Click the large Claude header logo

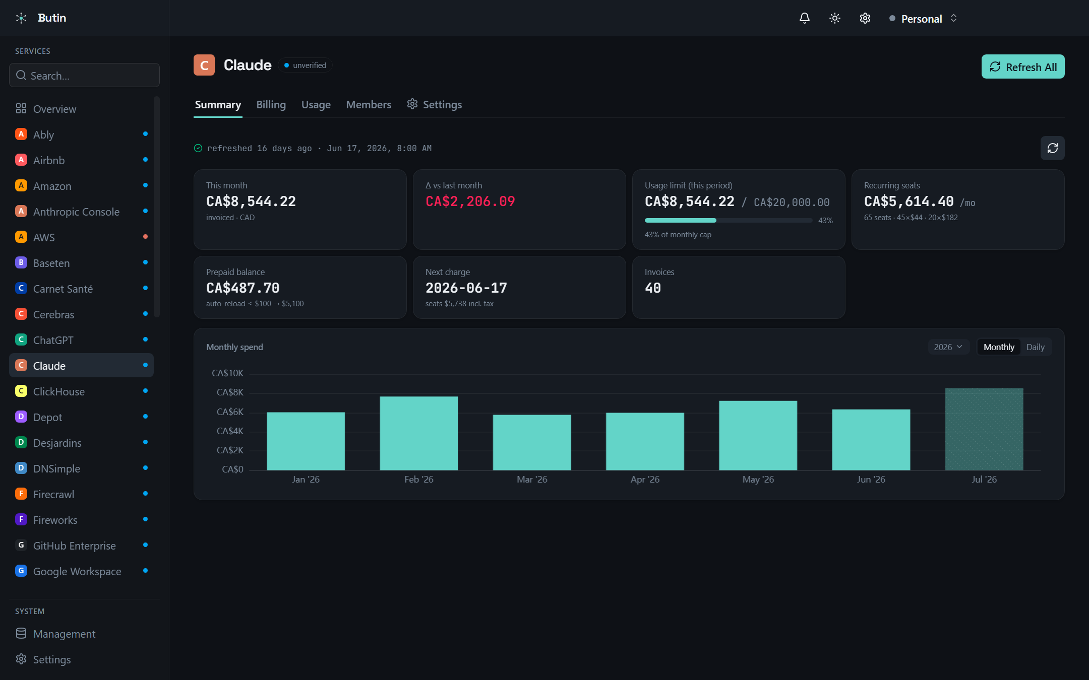[x=204, y=65]
